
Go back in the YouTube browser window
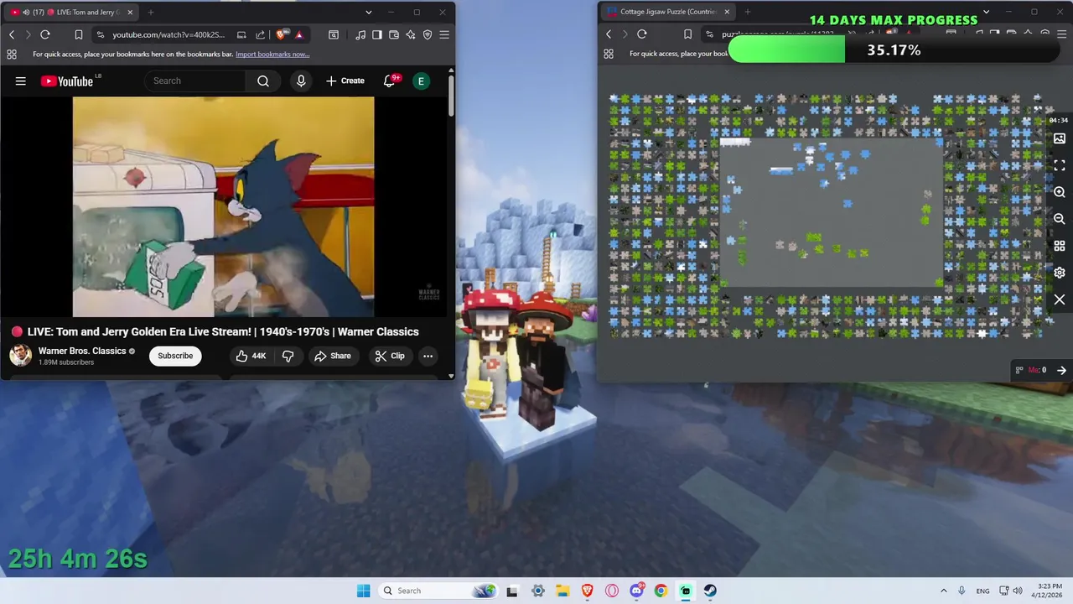coord(12,34)
